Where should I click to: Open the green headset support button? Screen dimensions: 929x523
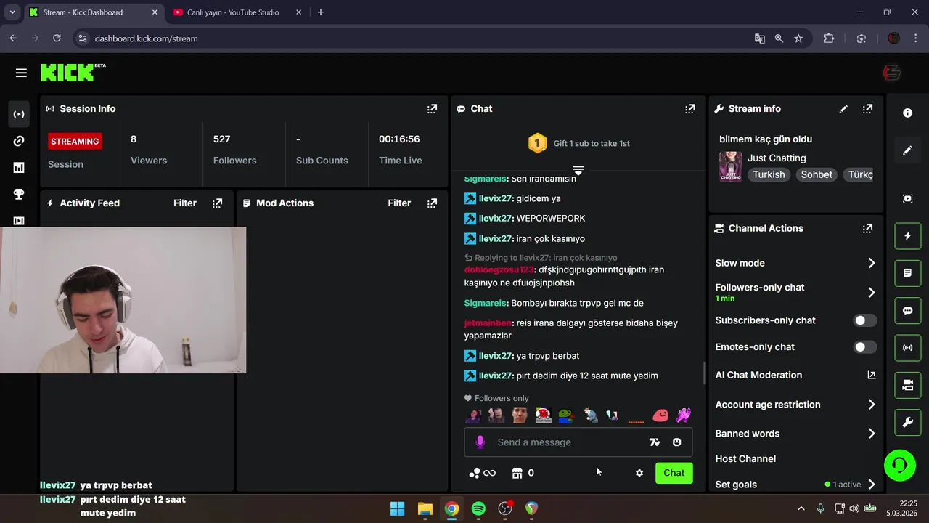900,465
